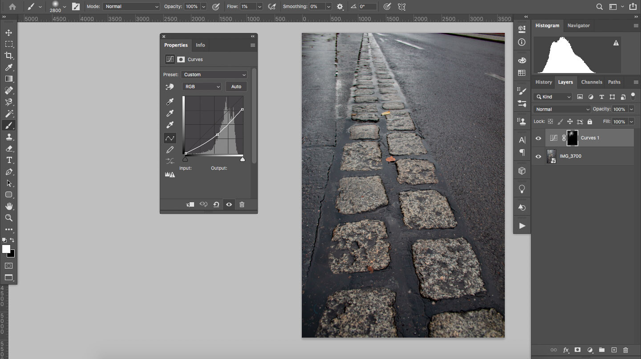Viewport: 641px width, 359px height.
Task: Select the Pen tool in the toolbar
Action: point(9,171)
